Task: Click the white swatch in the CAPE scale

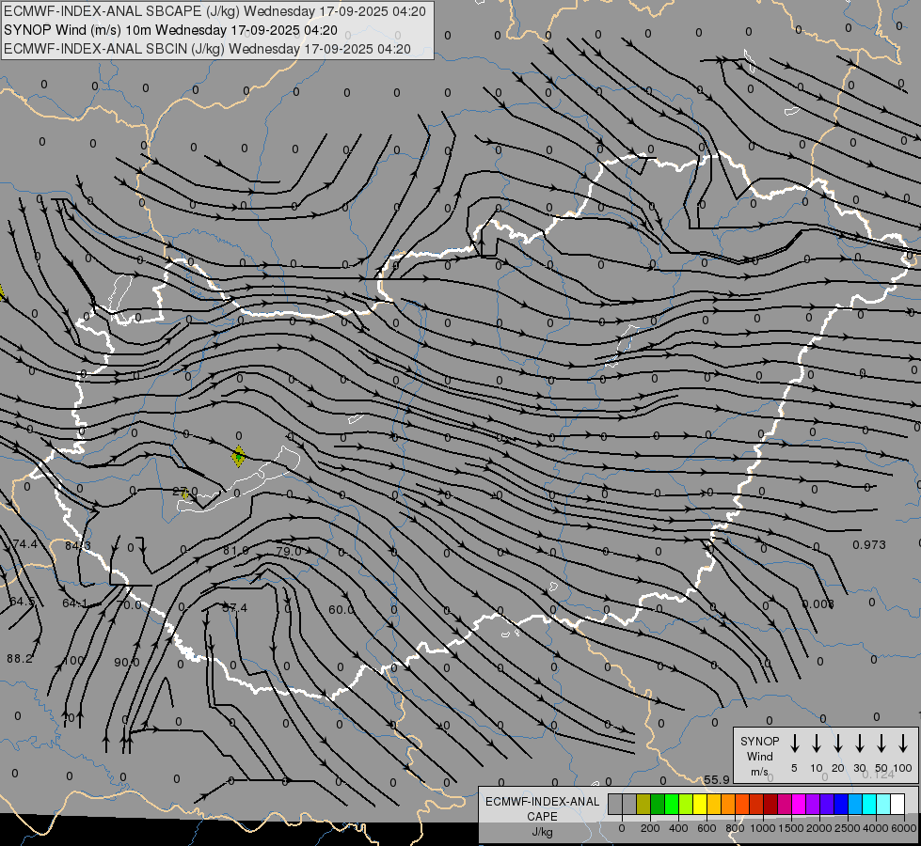Action: click(897, 805)
